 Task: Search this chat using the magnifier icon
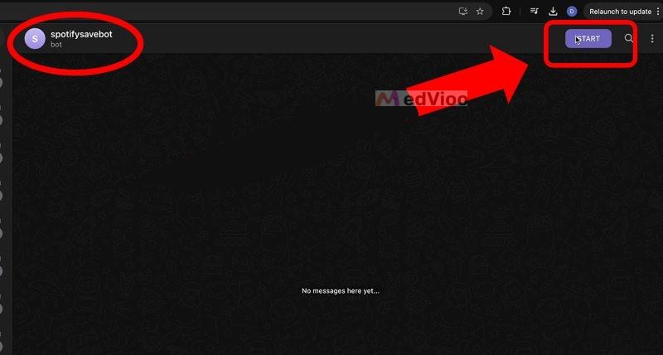629,38
